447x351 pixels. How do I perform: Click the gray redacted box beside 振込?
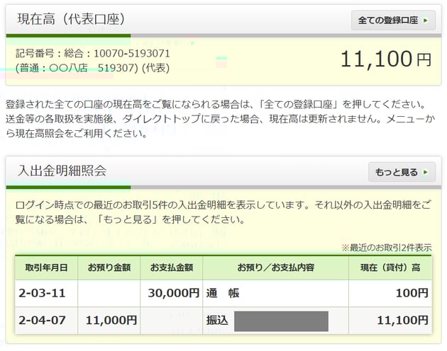click(281, 321)
